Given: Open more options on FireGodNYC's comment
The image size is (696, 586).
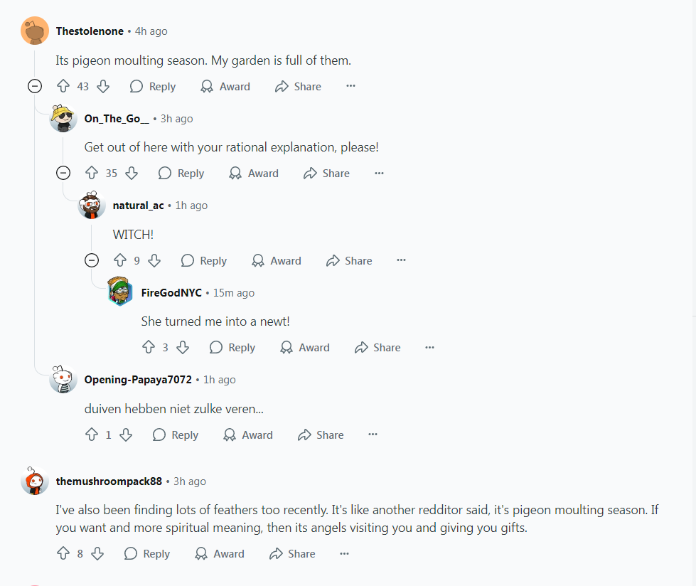Looking at the screenshot, I should 429,348.
